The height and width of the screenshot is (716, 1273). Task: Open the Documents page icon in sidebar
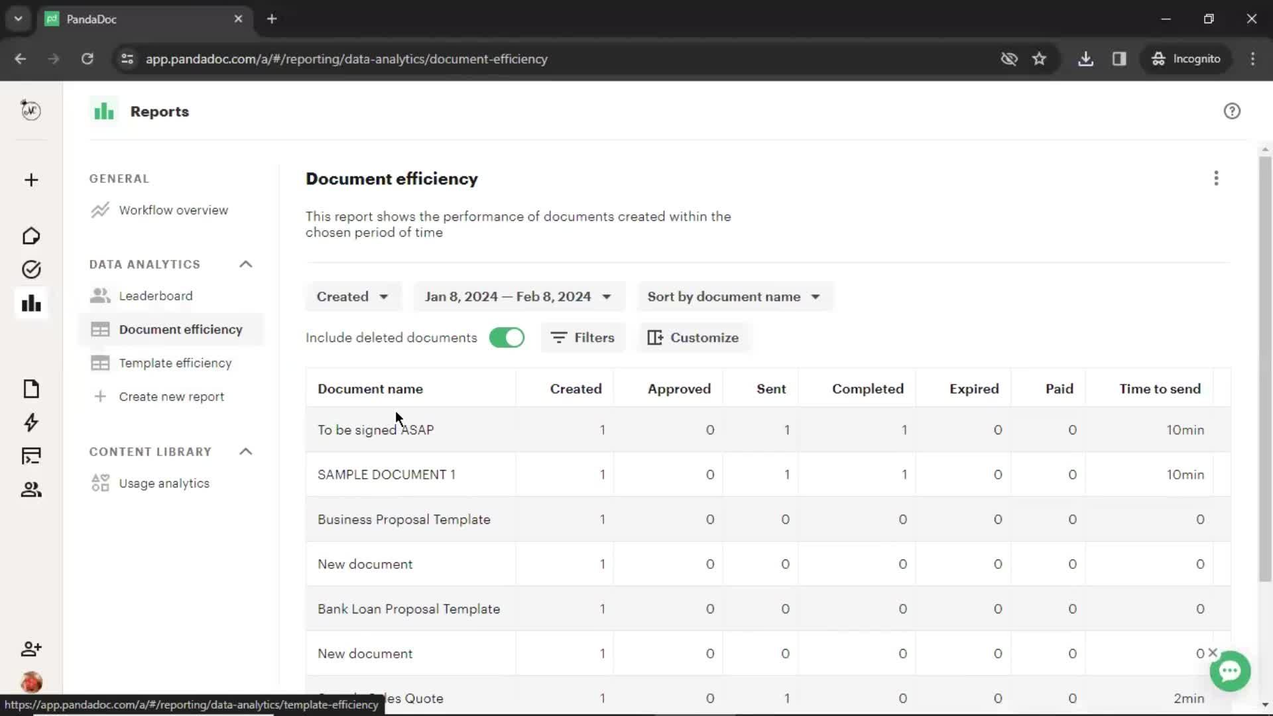(31, 388)
